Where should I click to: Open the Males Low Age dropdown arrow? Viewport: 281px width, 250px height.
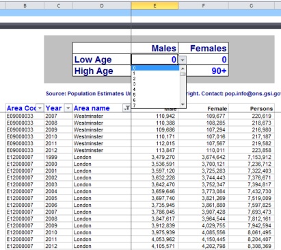coord(183,60)
